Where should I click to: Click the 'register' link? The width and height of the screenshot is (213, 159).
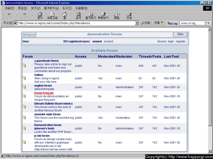(x=180, y=41)
